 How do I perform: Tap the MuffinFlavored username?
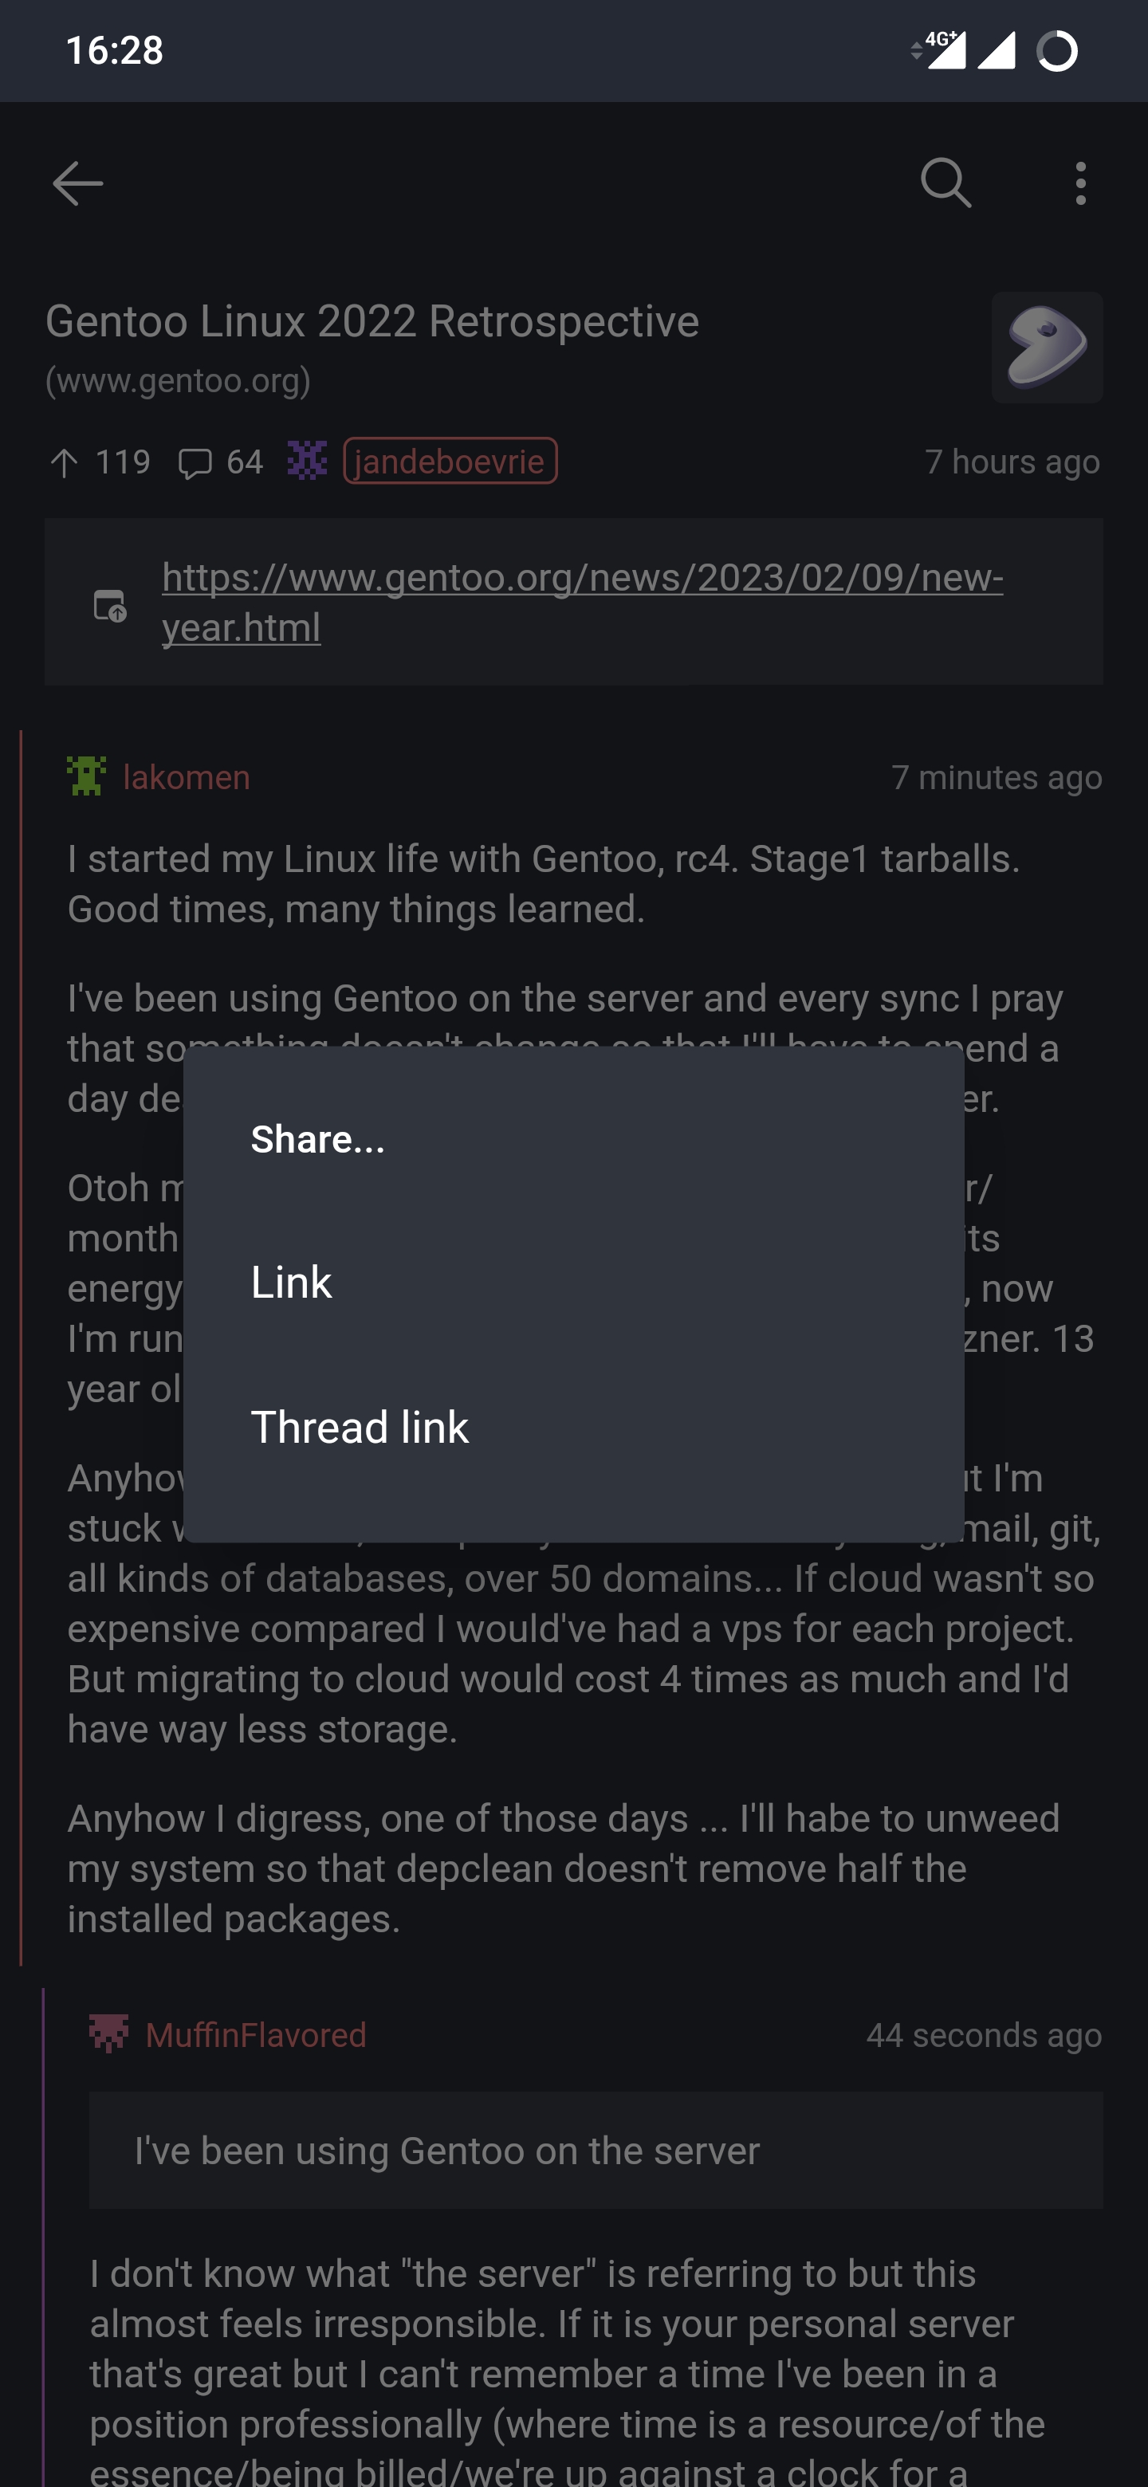(x=256, y=2035)
